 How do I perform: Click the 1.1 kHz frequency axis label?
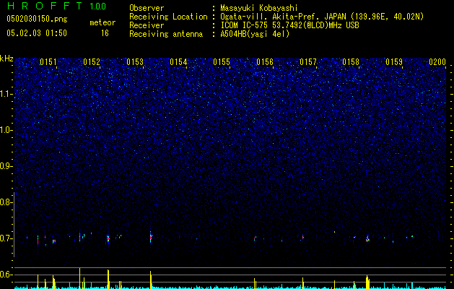pyautogui.click(x=6, y=94)
